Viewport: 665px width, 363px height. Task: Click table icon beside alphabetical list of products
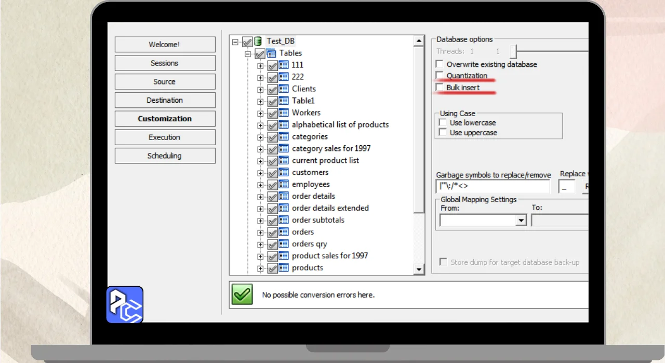[284, 124]
